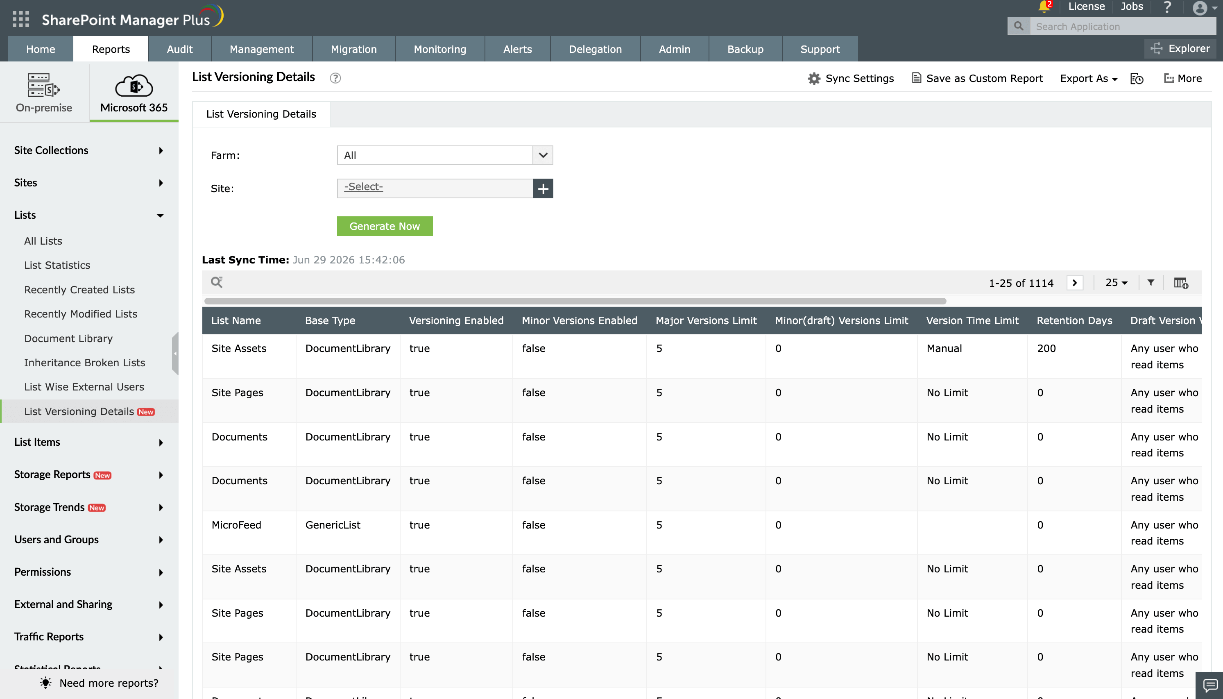Image resolution: width=1223 pixels, height=699 pixels.
Task: Click the Site -Select- field
Action: click(435, 188)
